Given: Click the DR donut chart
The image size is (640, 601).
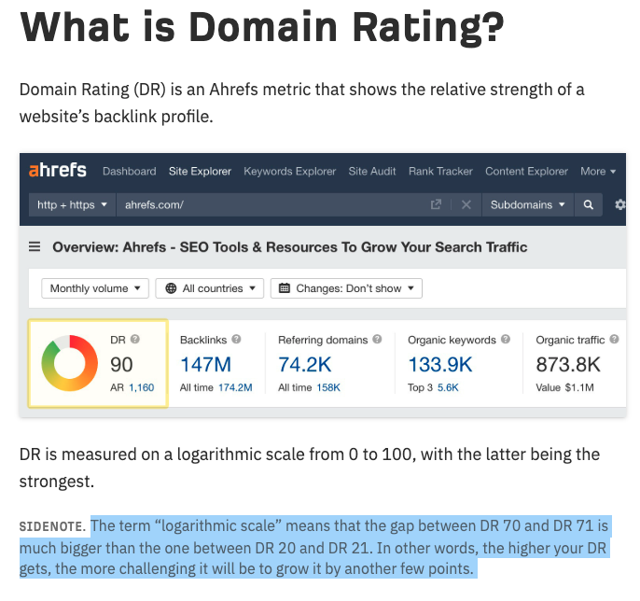Looking at the screenshot, I should point(70,363).
